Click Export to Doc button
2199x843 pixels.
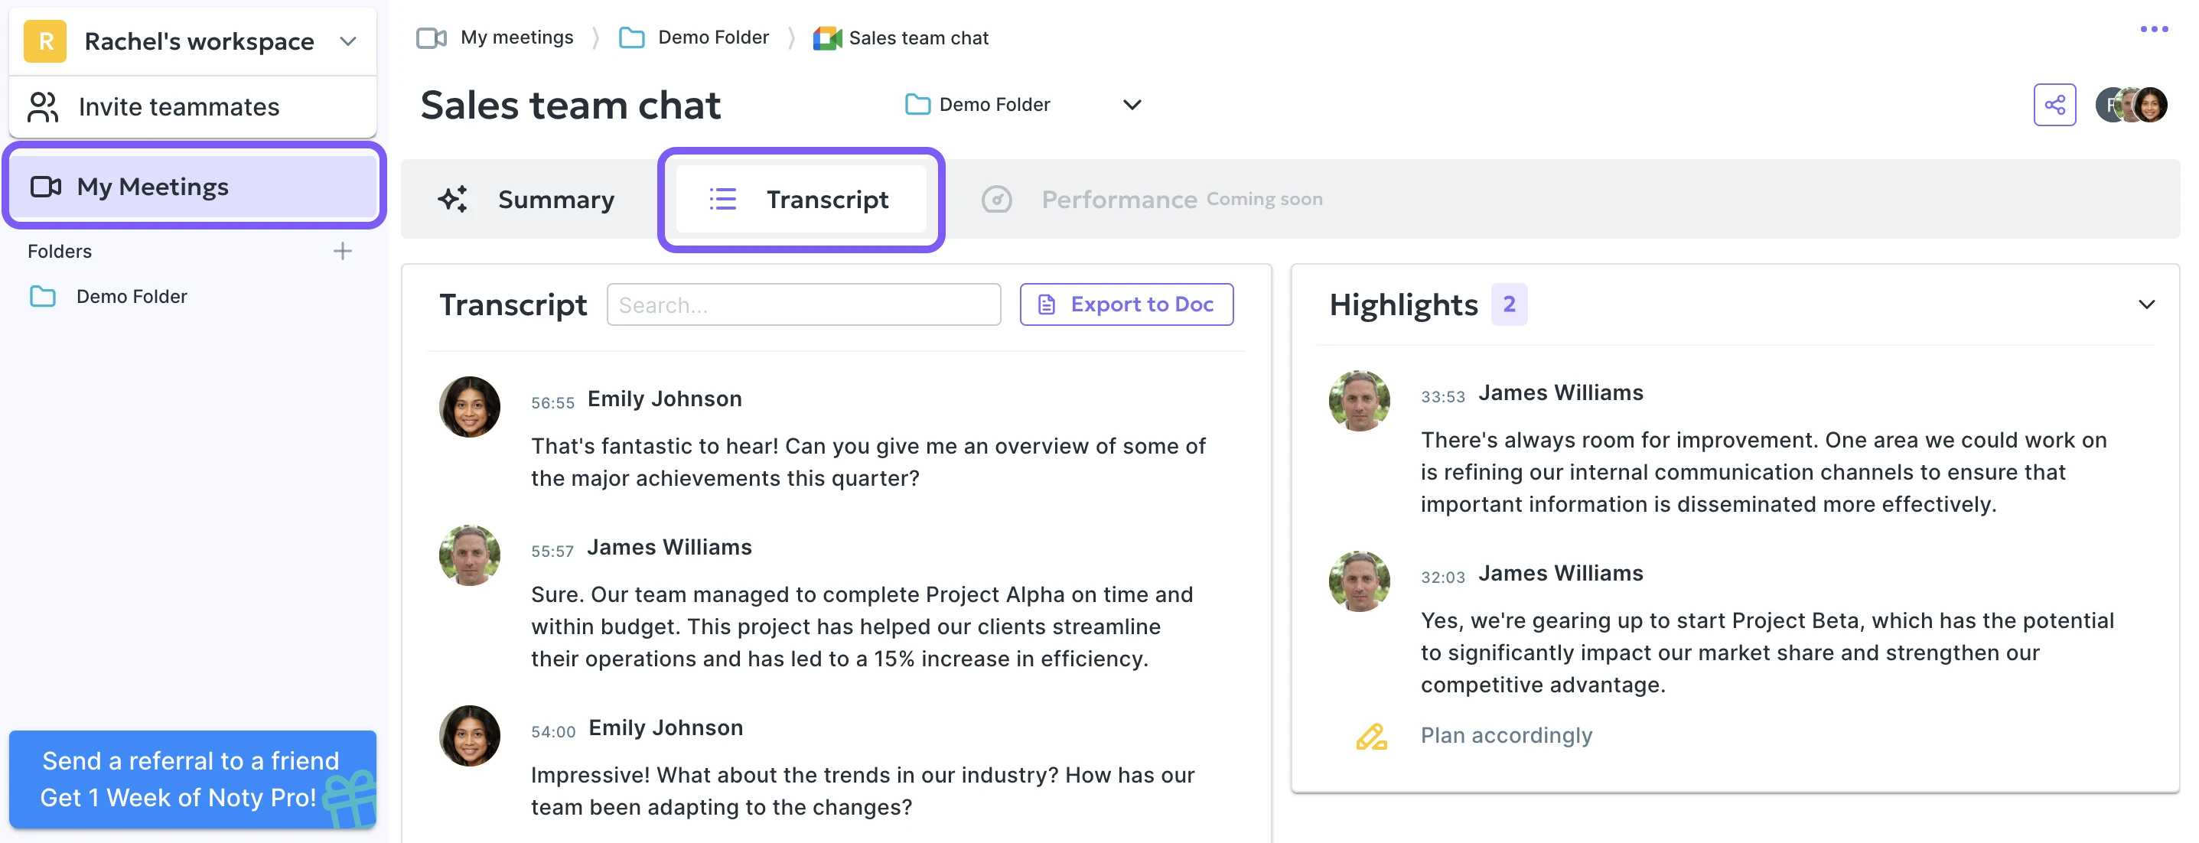coord(1126,304)
